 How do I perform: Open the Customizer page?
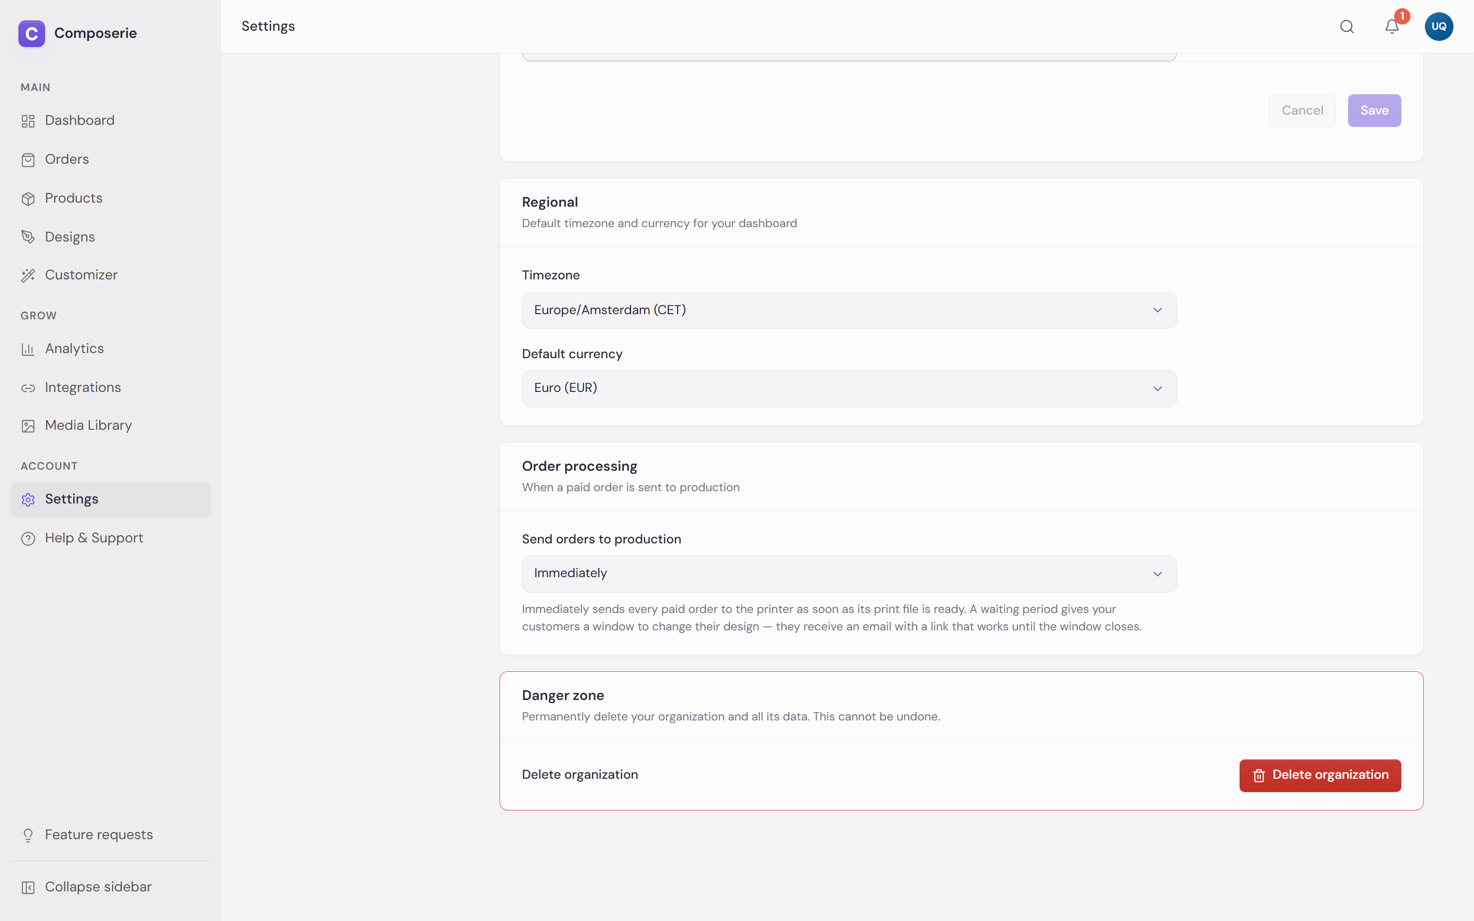110,275
